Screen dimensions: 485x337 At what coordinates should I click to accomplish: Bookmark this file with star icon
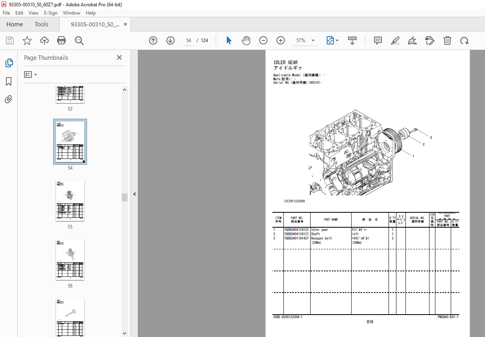click(27, 41)
